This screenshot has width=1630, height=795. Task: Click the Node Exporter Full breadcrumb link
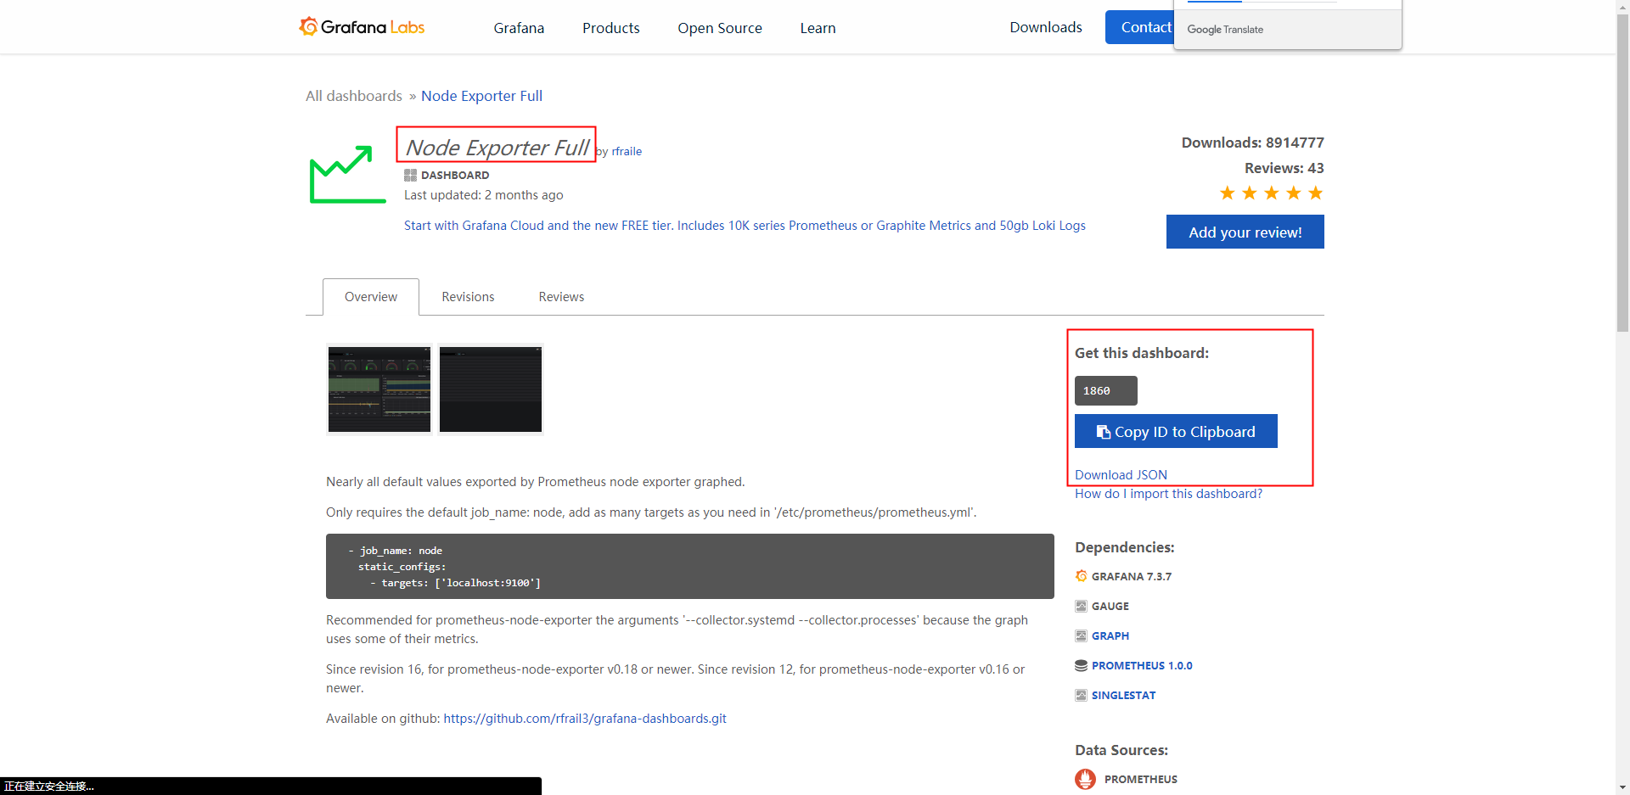pos(481,96)
